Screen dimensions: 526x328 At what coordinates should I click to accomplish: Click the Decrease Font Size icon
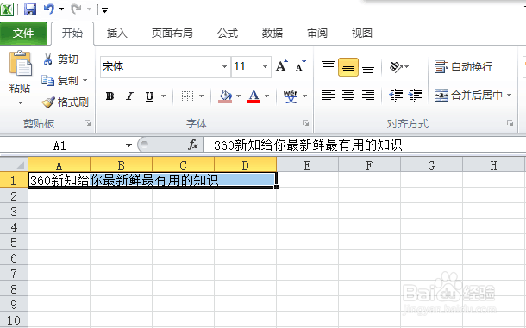pos(301,66)
